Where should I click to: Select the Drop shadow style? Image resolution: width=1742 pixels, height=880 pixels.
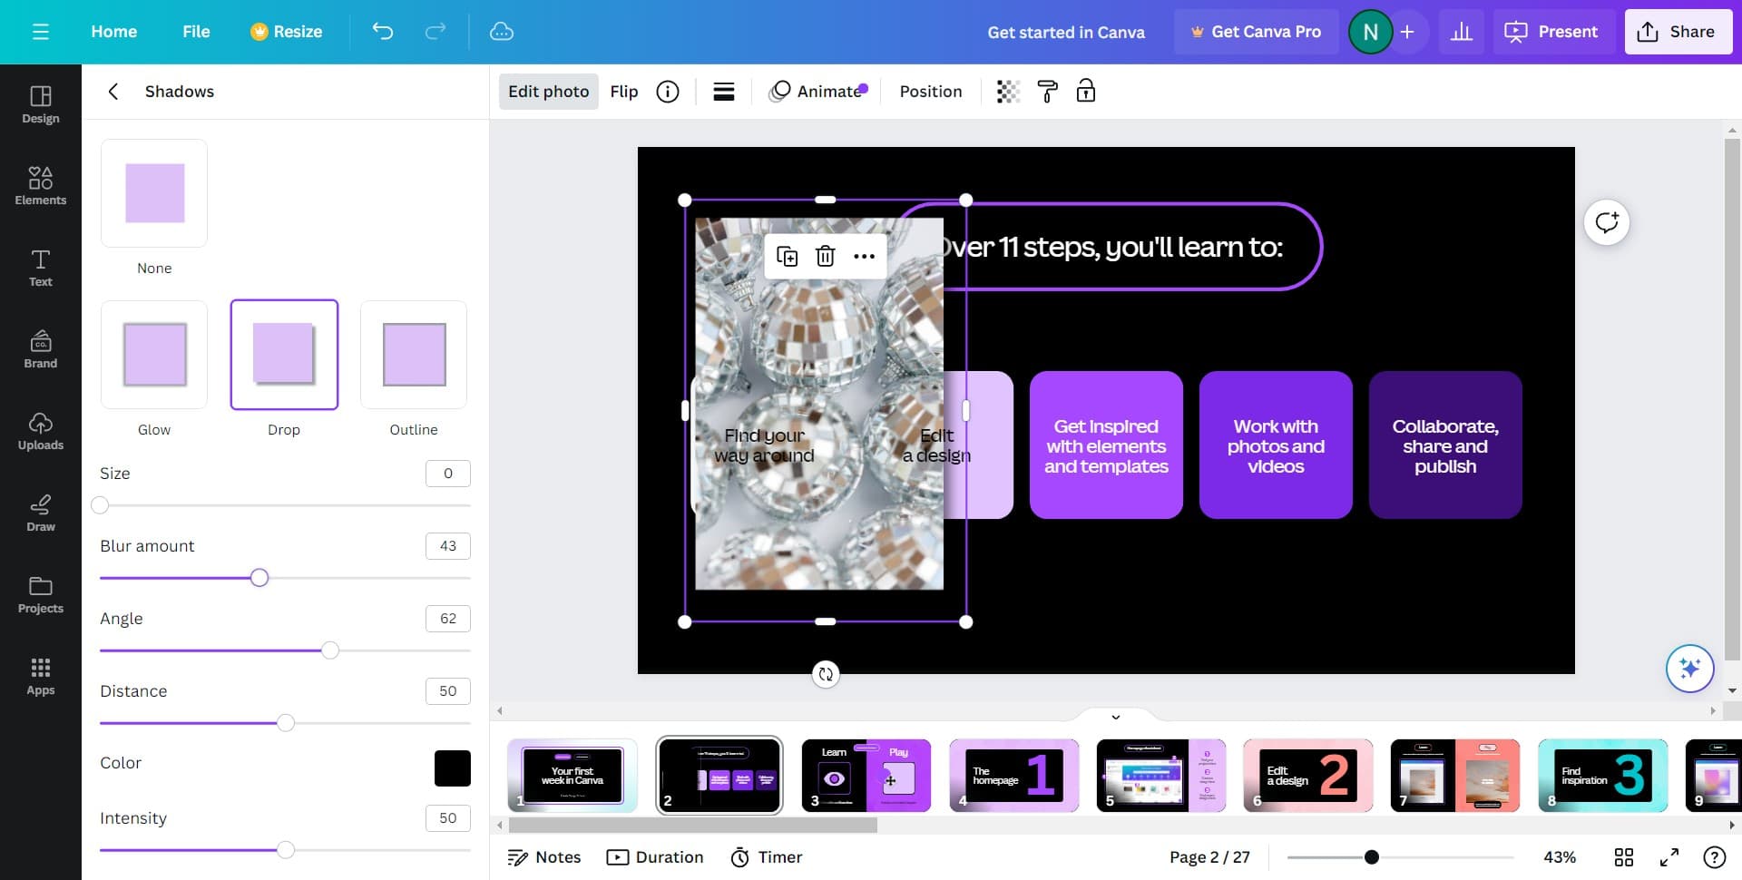coord(284,355)
